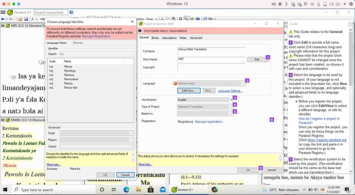Click the Edit... button for project names

258,59
